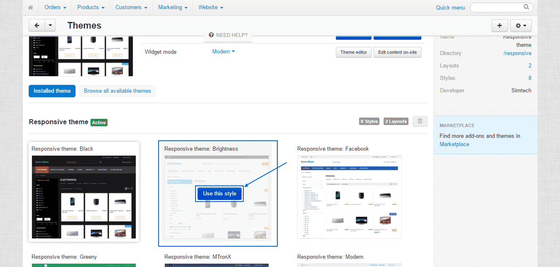Expand the caret on the gear button
The width and height of the screenshot is (560, 267).
(525, 25)
